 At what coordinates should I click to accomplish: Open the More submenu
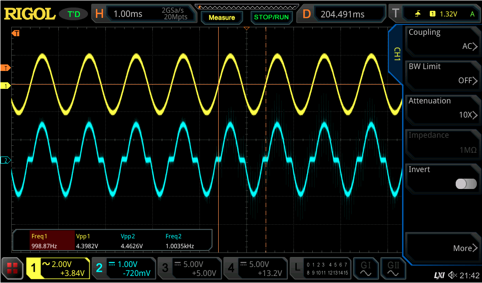tap(443, 247)
